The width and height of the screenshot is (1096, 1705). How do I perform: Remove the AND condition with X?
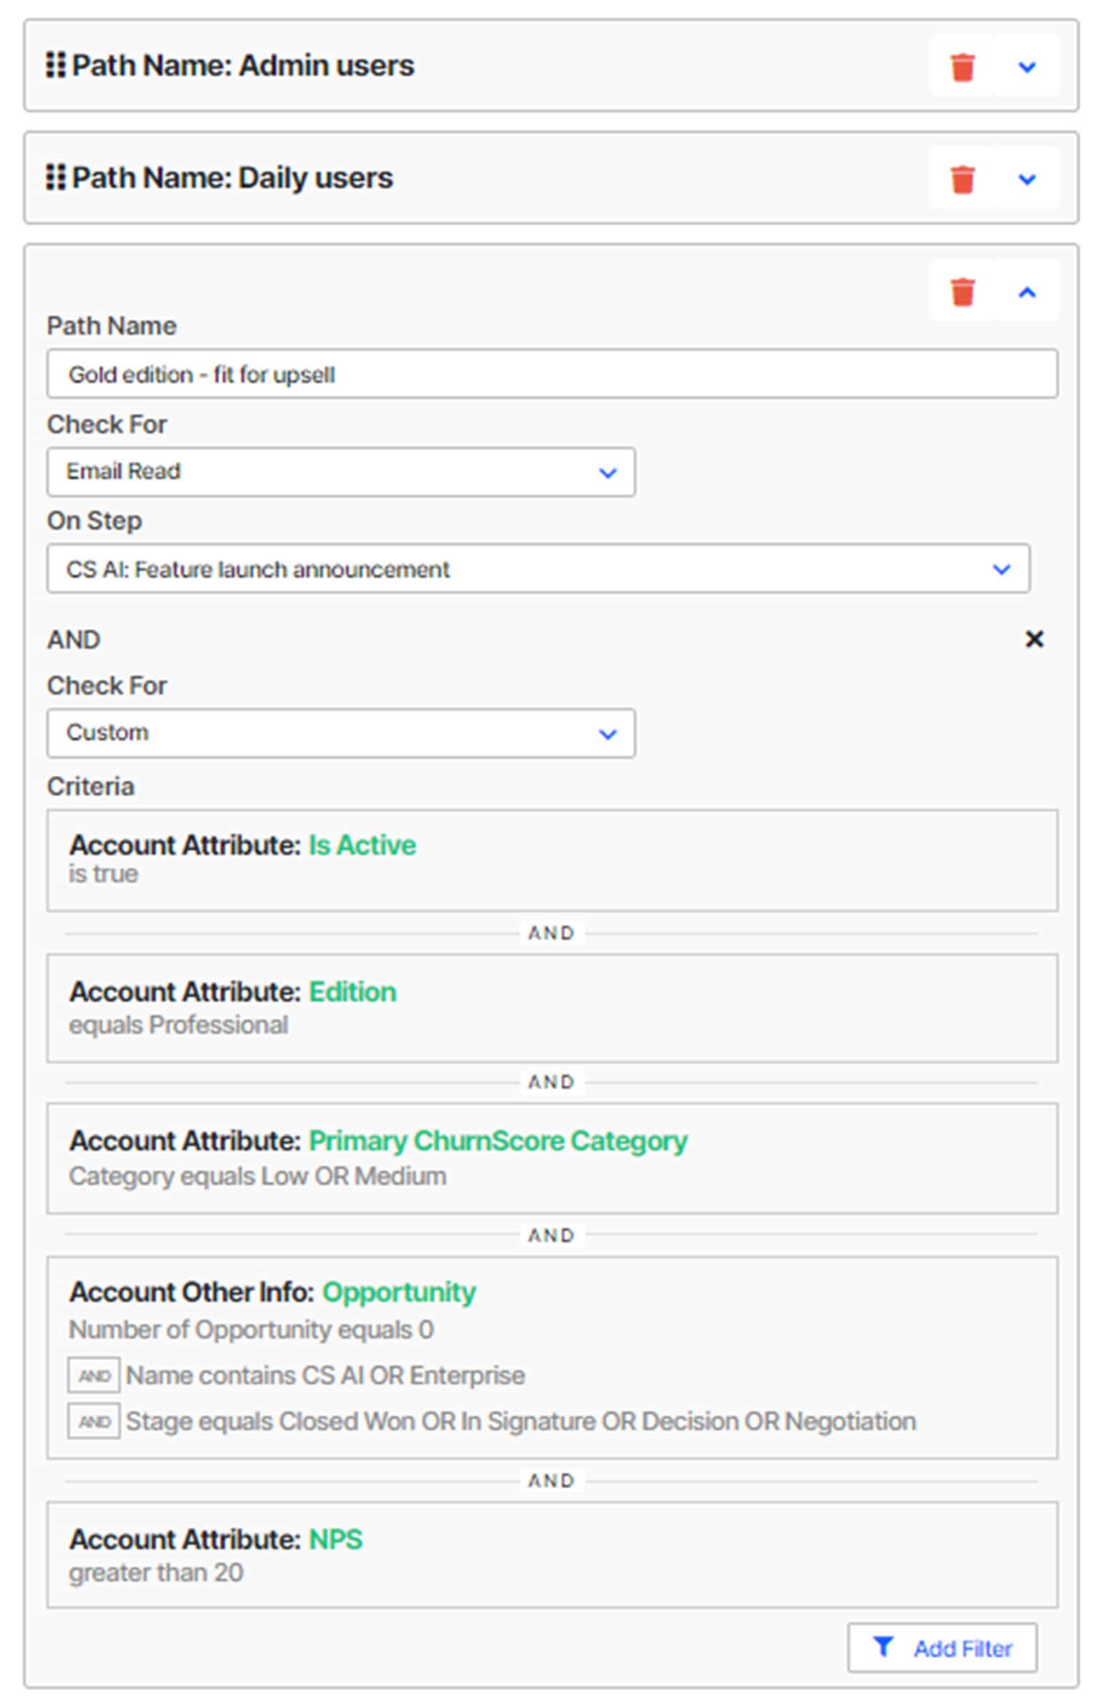click(1034, 639)
